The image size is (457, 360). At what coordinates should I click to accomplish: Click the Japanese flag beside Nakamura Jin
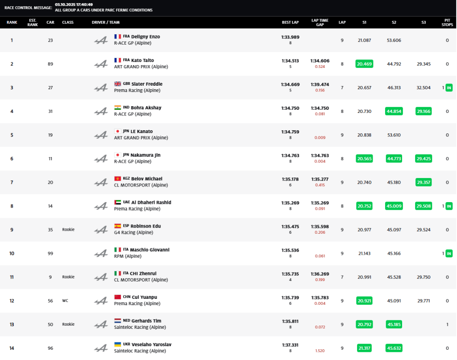117,155
